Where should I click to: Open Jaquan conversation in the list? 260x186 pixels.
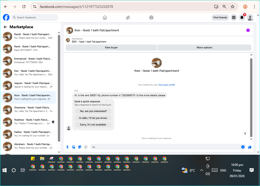pos(28,85)
